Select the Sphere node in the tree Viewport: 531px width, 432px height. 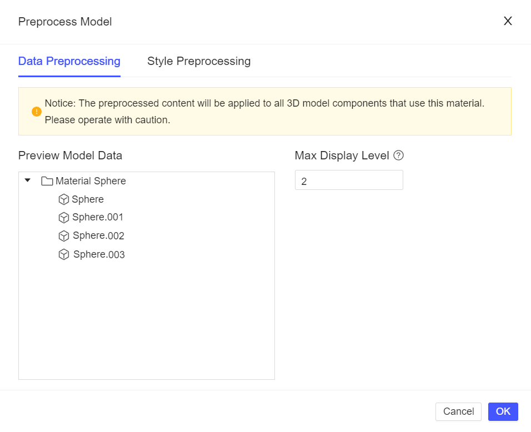point(87,199)
